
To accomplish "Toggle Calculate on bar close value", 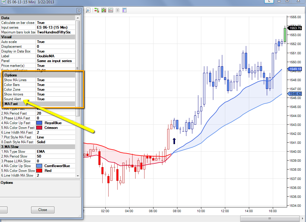I will 56,23.
